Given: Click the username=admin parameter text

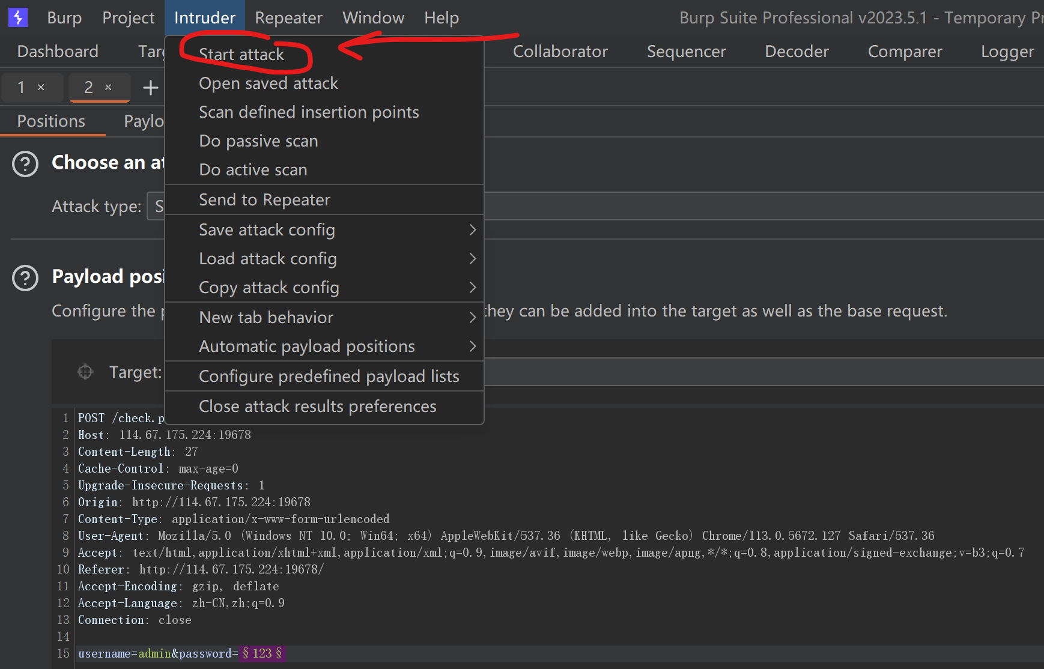Looking at the screenshot, I should (124, 653).
